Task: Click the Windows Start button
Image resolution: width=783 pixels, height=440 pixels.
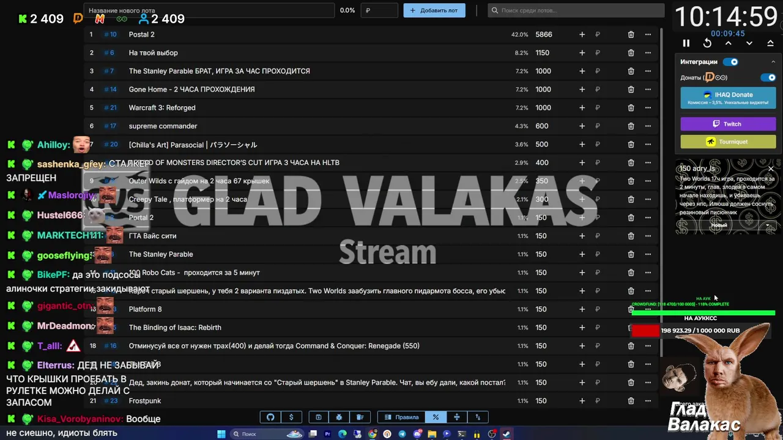Action: click(x=221, y=434)
